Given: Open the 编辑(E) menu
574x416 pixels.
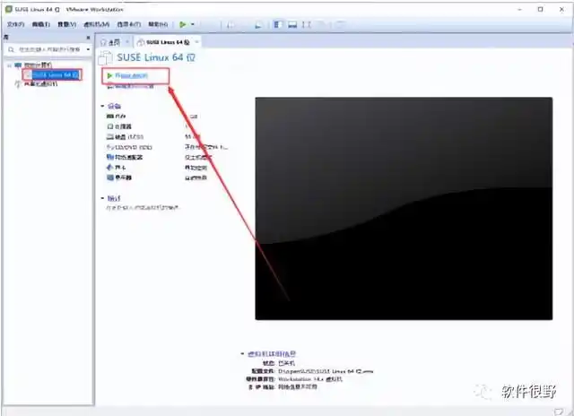Looking at the screenshot, I should coord(40,24).
